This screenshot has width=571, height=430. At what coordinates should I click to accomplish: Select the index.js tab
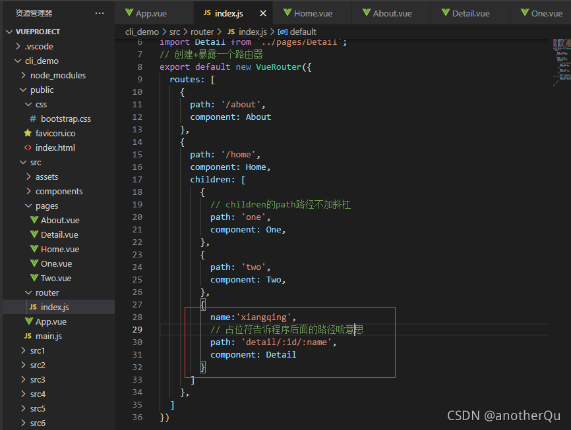pos(233,13)
